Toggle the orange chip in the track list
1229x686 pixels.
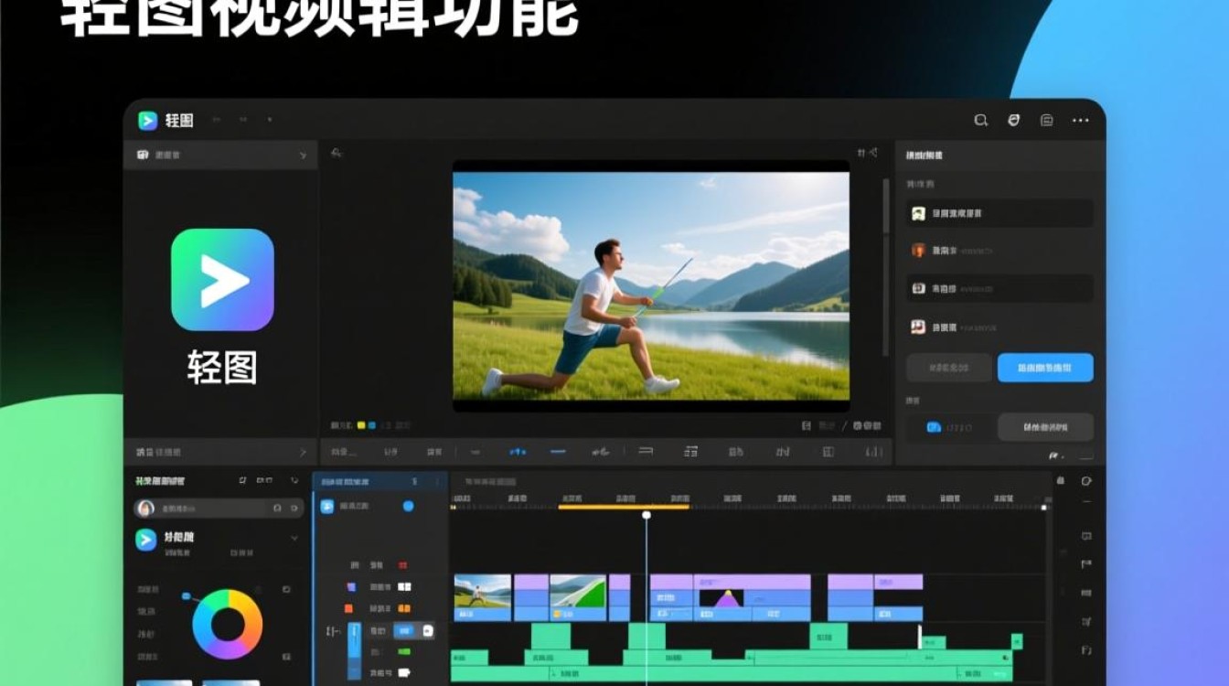404,608
